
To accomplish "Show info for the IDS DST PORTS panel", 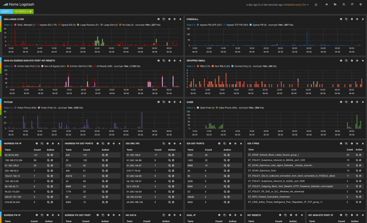I will 219,143.
